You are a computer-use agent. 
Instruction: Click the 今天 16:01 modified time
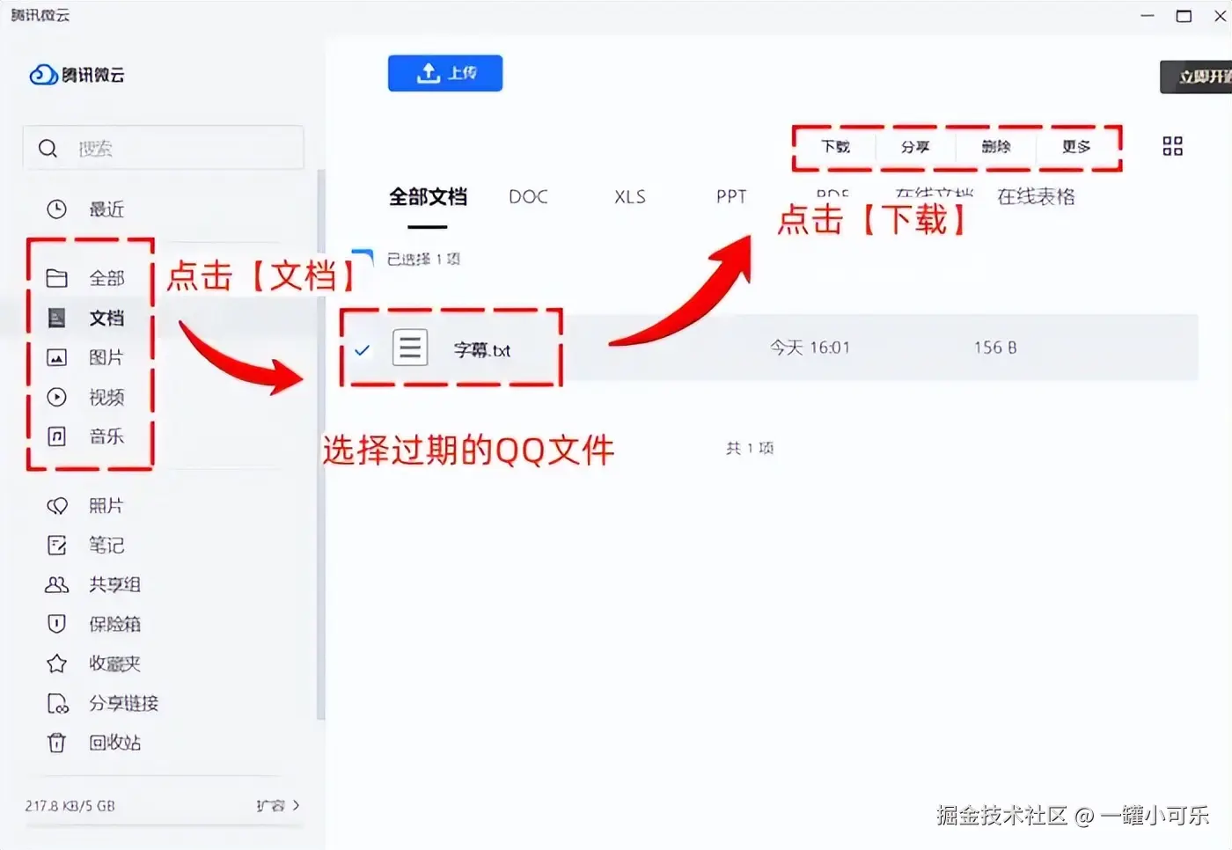point(810,348)
